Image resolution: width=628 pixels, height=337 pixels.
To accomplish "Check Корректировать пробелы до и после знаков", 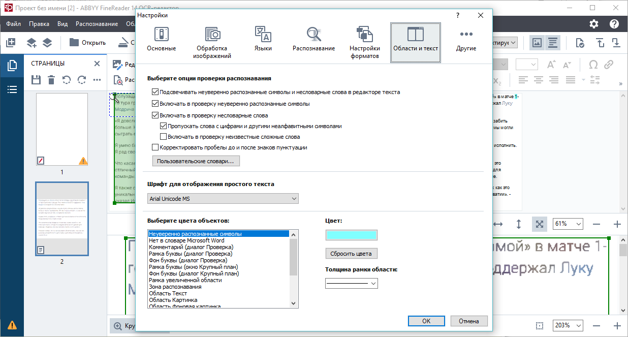I will pos(155,147).
